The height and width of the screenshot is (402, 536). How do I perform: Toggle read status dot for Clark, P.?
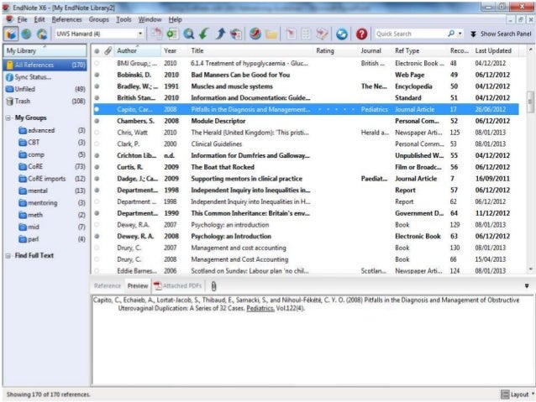[x=97, y=144]
